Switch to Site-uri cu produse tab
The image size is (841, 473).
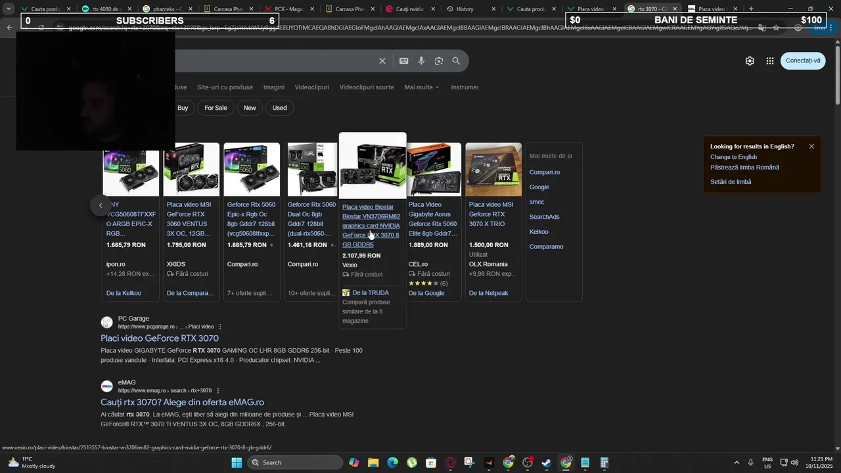click(225, 87)
